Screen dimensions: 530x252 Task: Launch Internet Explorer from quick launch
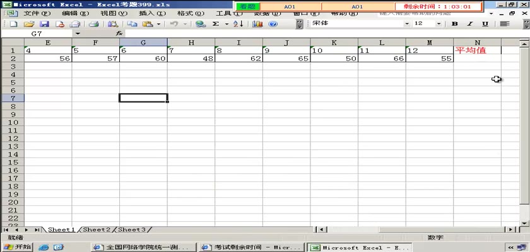(x=44, y=248)
